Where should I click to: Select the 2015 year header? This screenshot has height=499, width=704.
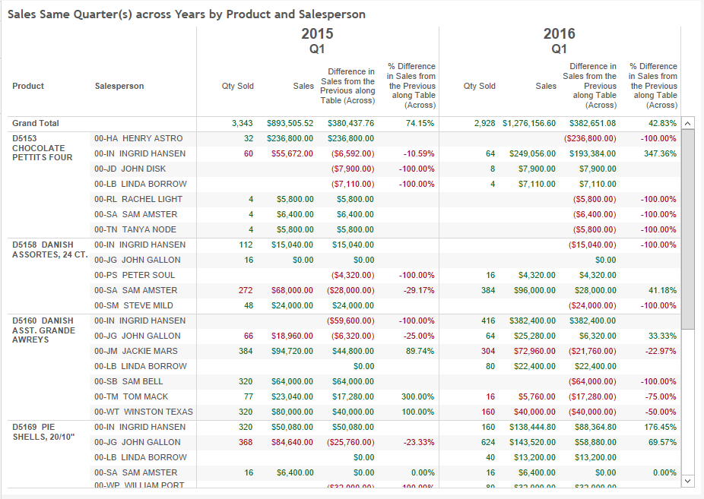click(x=317, y=33)
